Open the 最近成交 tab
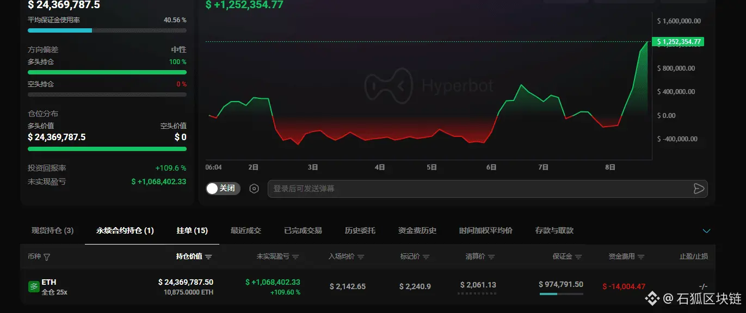The width and height of the screenshot is (746, 313). point(246,230)
